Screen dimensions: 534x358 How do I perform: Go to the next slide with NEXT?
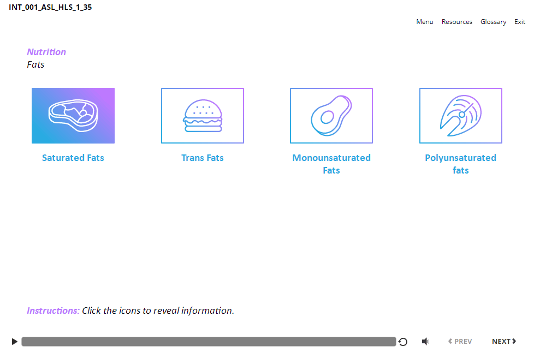click(x=503, y=342)
